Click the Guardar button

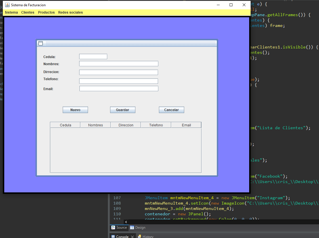[x=123, y=110]
